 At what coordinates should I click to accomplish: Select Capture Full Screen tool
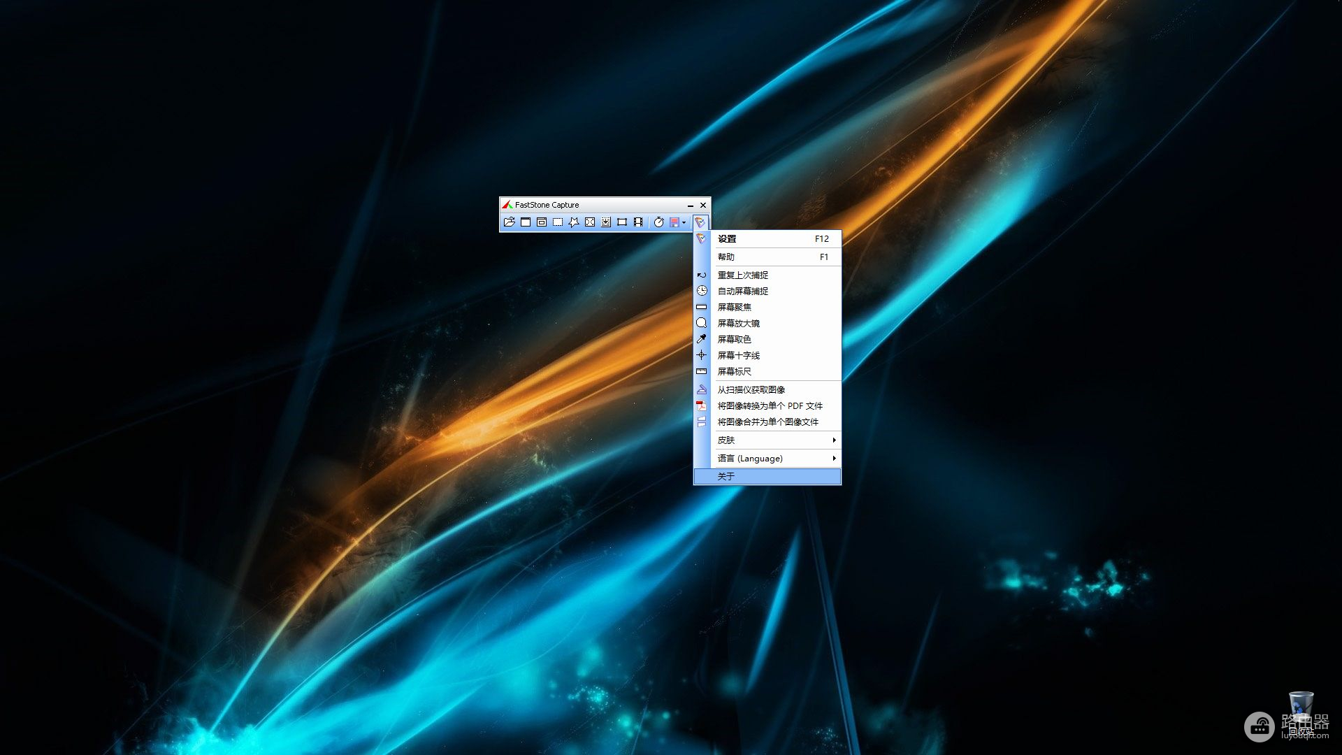590,222
